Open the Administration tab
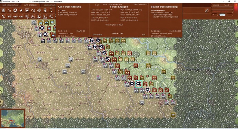Image resolution: width=238 pixels, height=129 pixels. click(49, 5)
